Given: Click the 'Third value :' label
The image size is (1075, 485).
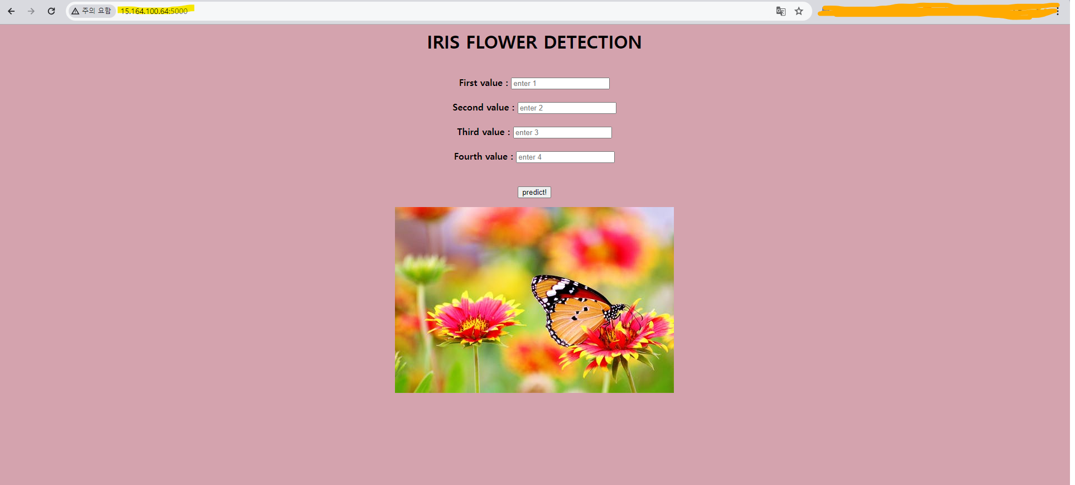Looking at the screenshot, I should 484,132.
